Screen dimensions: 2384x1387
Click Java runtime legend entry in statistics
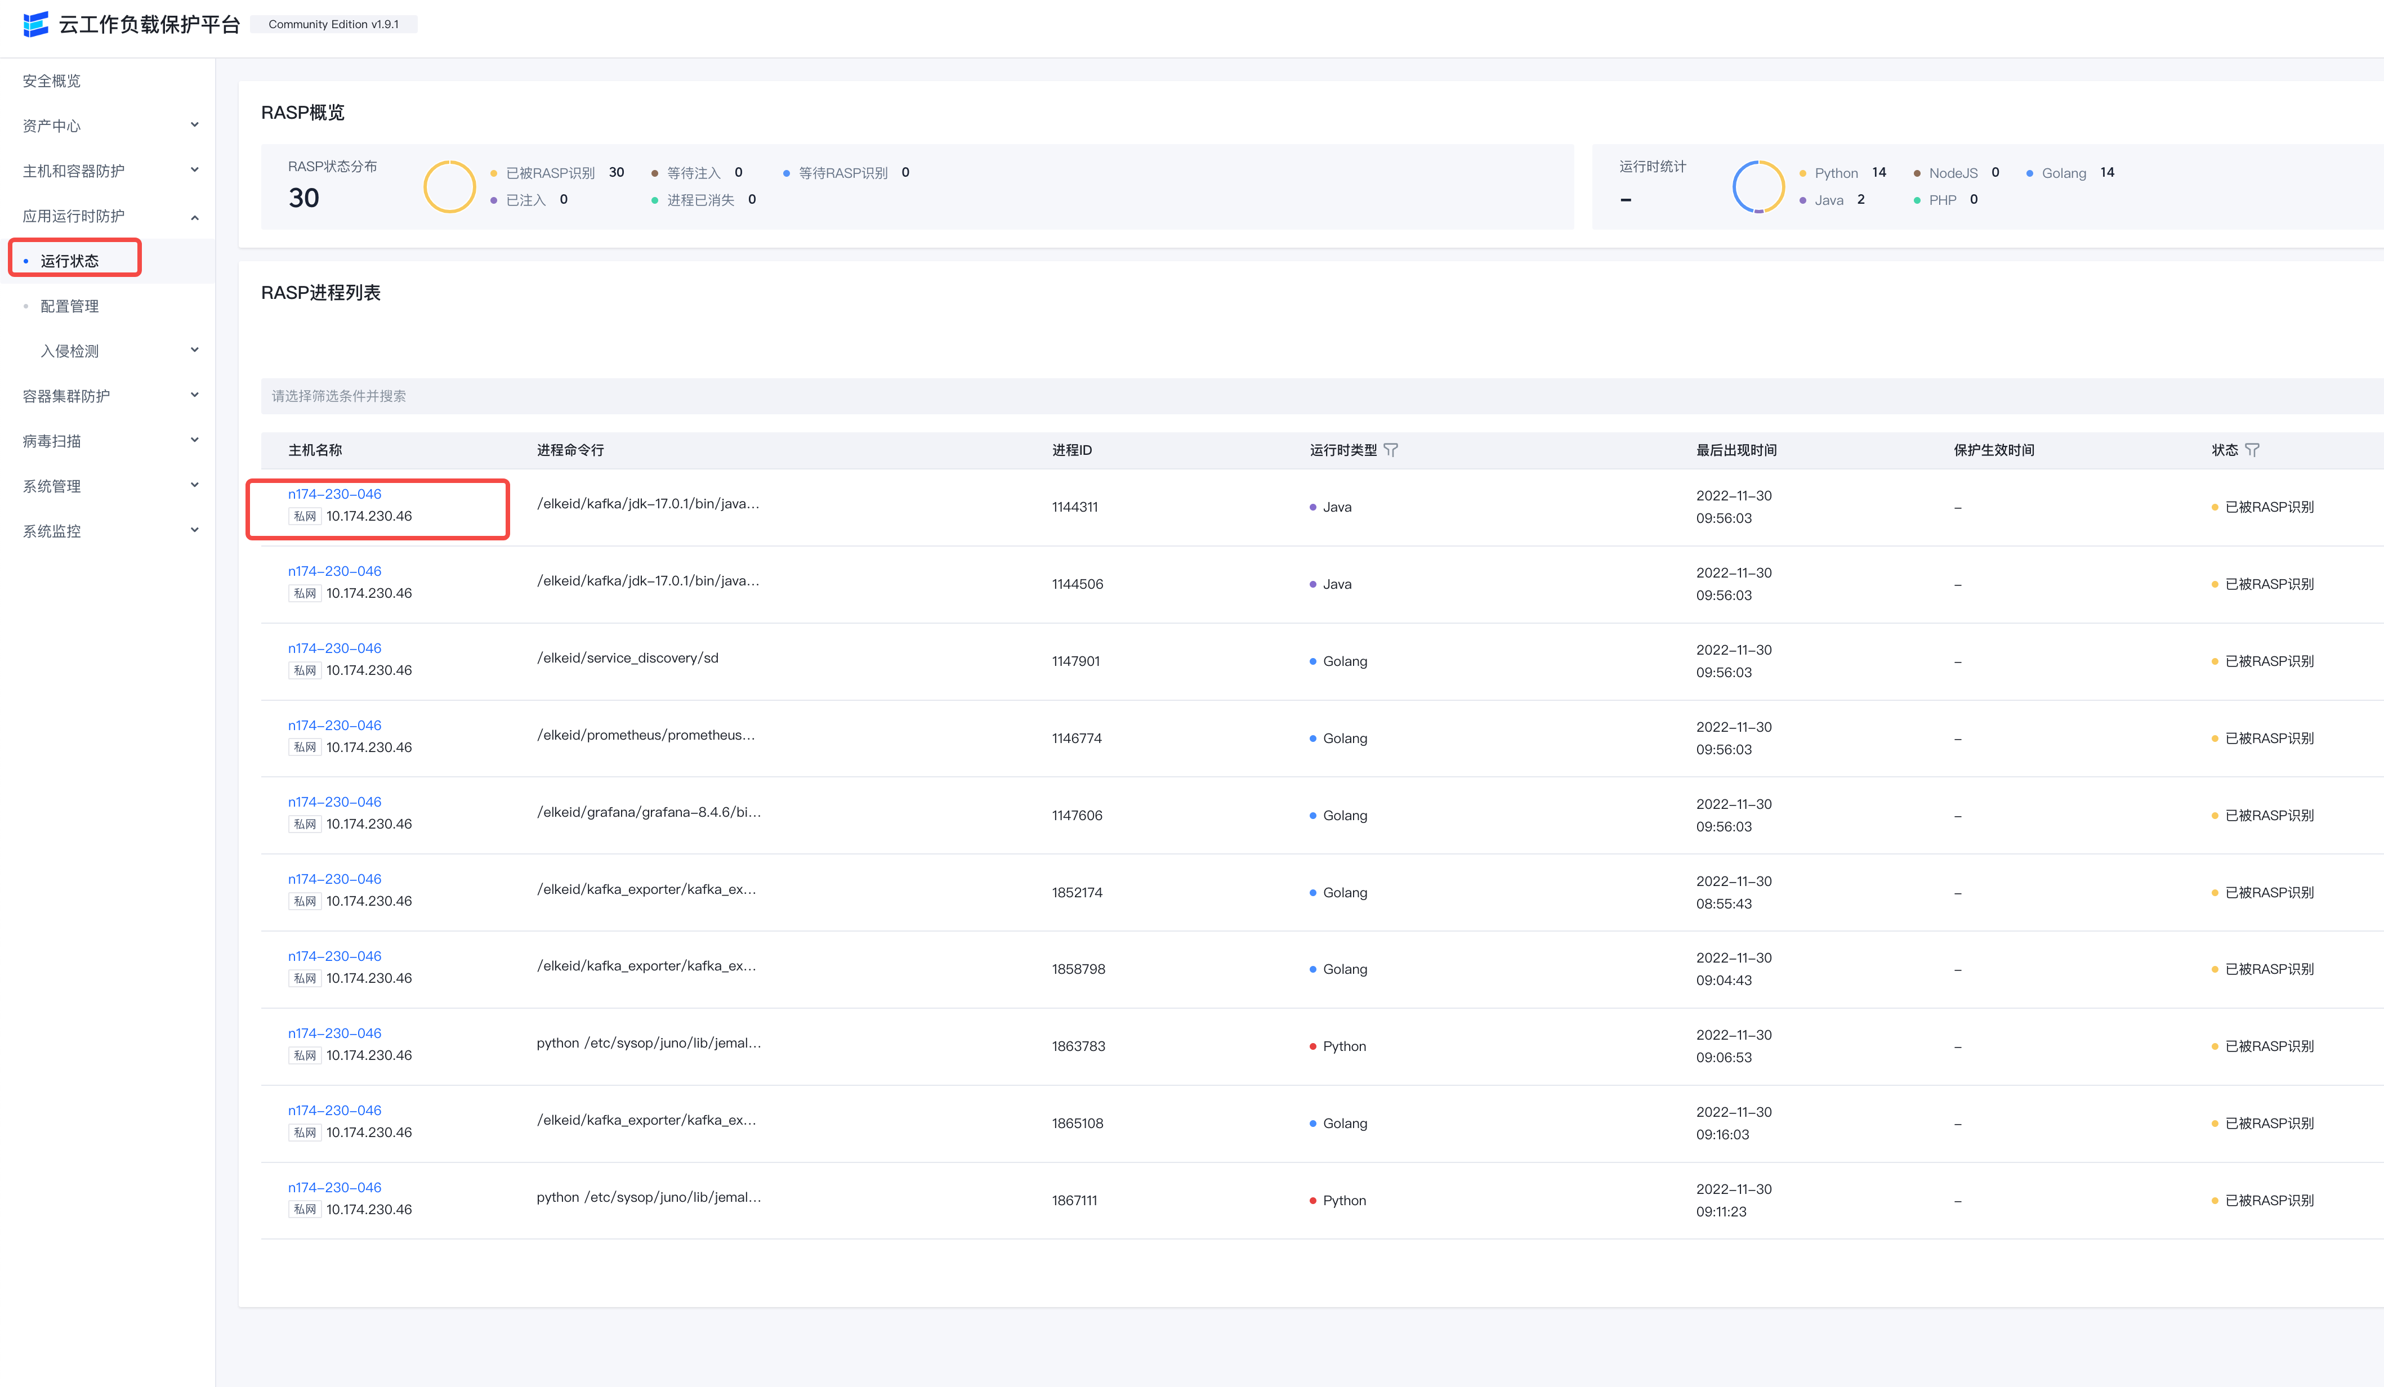click(1832, 199)
